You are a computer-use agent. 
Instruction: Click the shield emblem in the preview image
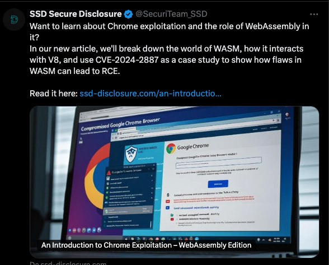131,154
